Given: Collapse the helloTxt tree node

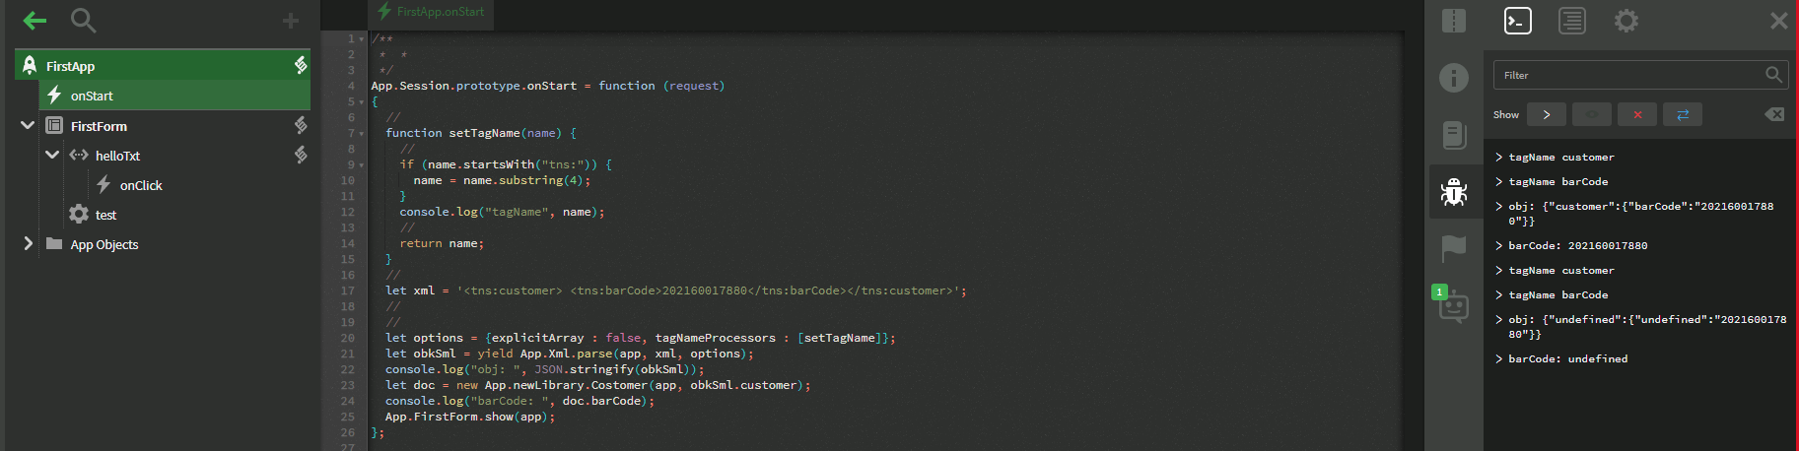Looking at the screenshot, I should click(52, 155).
